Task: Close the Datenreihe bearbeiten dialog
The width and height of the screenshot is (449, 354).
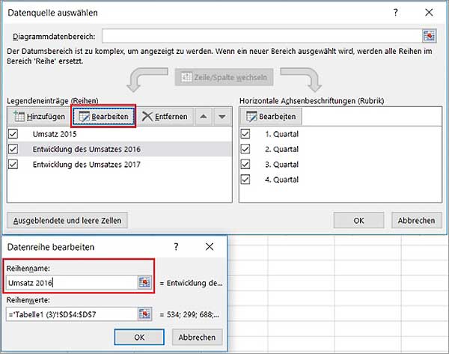Action: (x=210, y=246)
